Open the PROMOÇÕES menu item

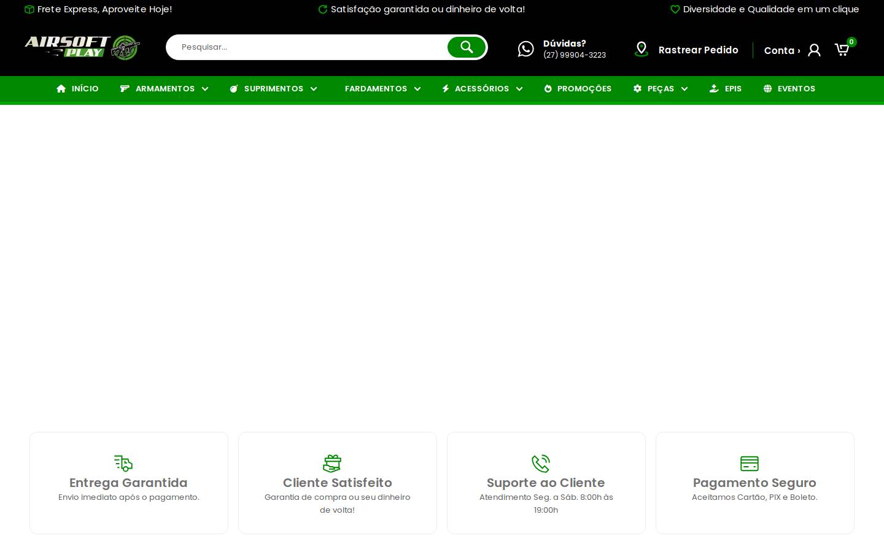[578, 89]
